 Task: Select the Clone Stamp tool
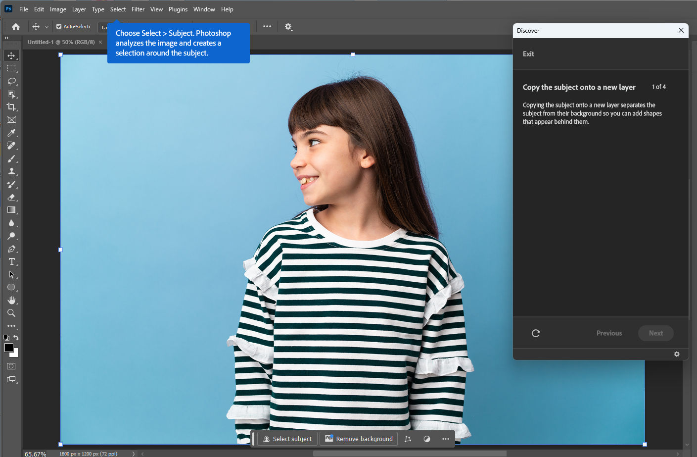click(x=11, y=172)
